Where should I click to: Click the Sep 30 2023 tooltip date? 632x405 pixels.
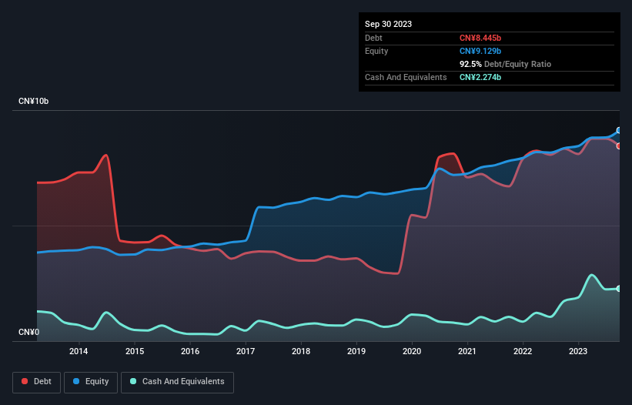coord(388,24)
